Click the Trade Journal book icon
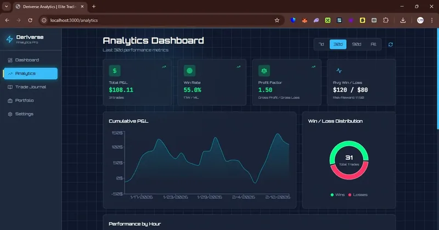 coord(10,87)
